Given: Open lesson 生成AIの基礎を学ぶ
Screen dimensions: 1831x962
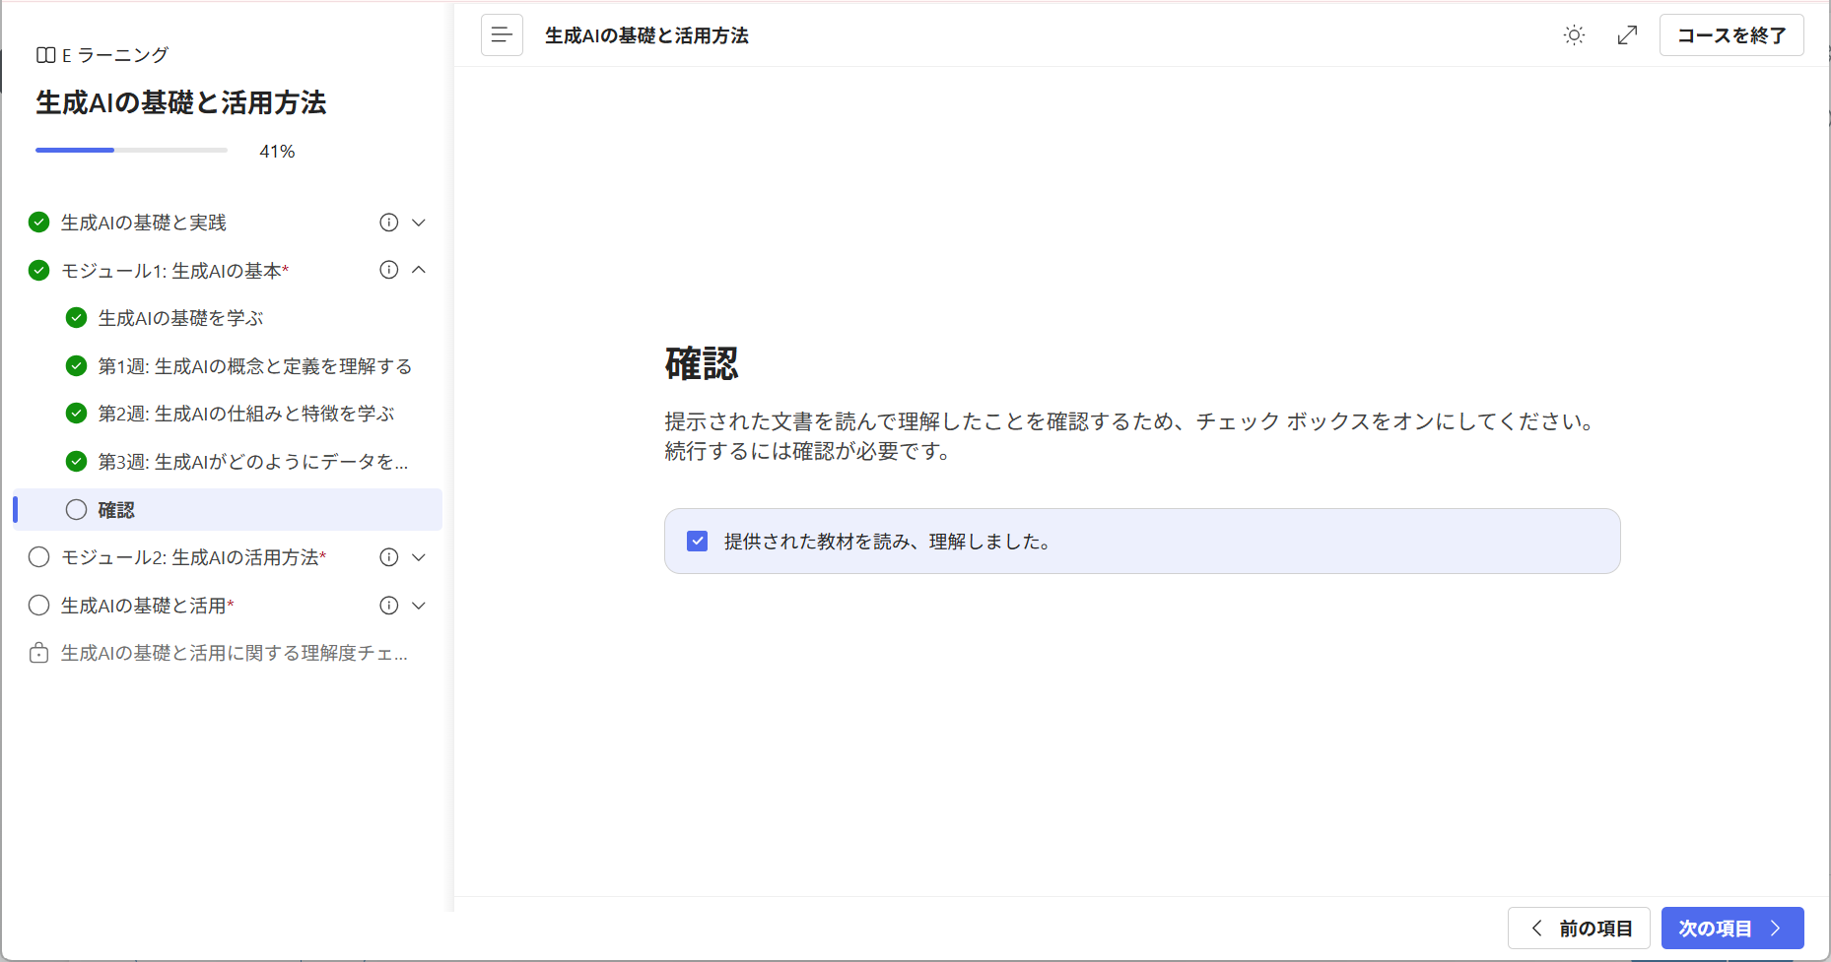Looking at the screenshot, I should click(181, 318).
